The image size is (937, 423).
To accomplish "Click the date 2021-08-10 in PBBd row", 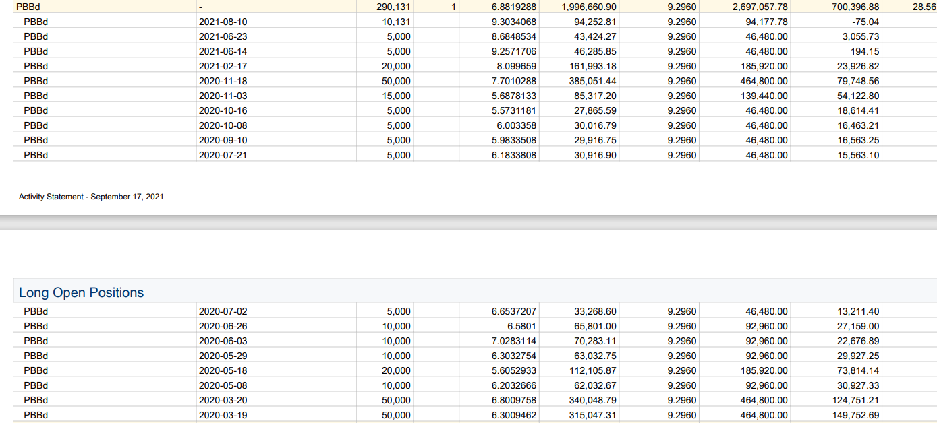I will point(223,22).
